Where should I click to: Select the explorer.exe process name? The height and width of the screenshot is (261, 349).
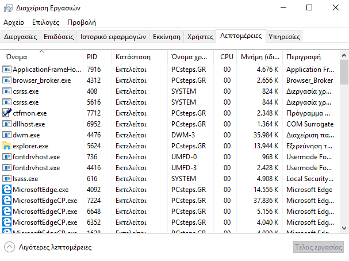click(30, 146)
